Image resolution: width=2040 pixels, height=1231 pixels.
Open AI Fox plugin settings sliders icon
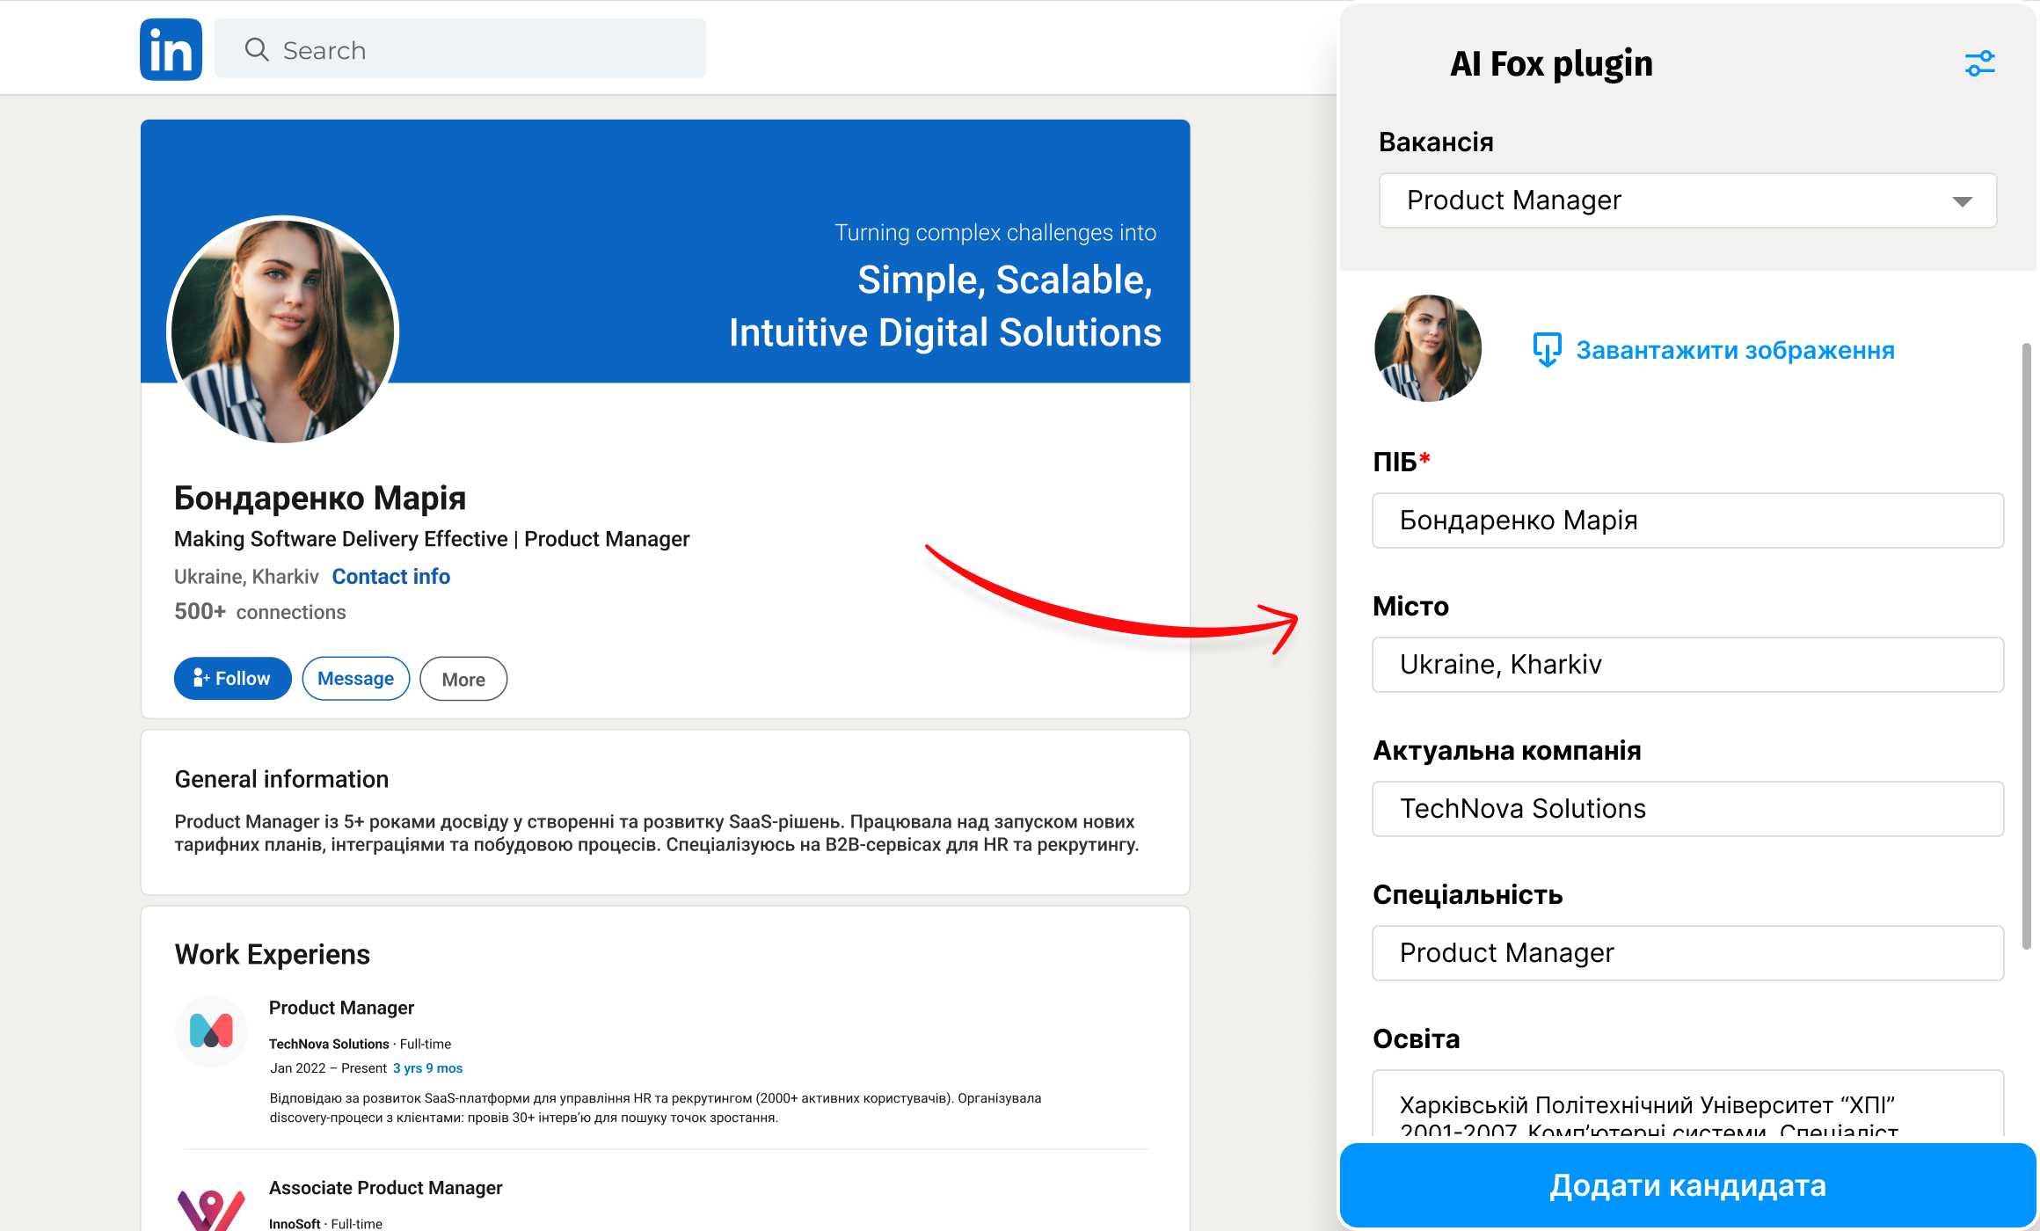point(1979,63)
